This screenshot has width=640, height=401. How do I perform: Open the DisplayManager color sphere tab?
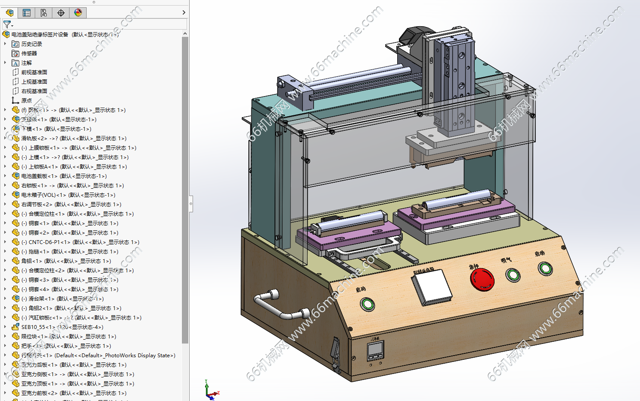click(x=78, y=13)
